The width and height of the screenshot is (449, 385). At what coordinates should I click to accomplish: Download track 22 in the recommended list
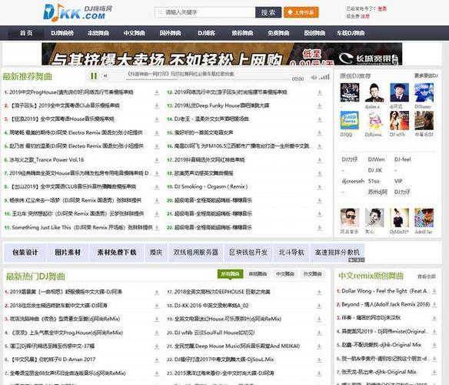(320, 227)
